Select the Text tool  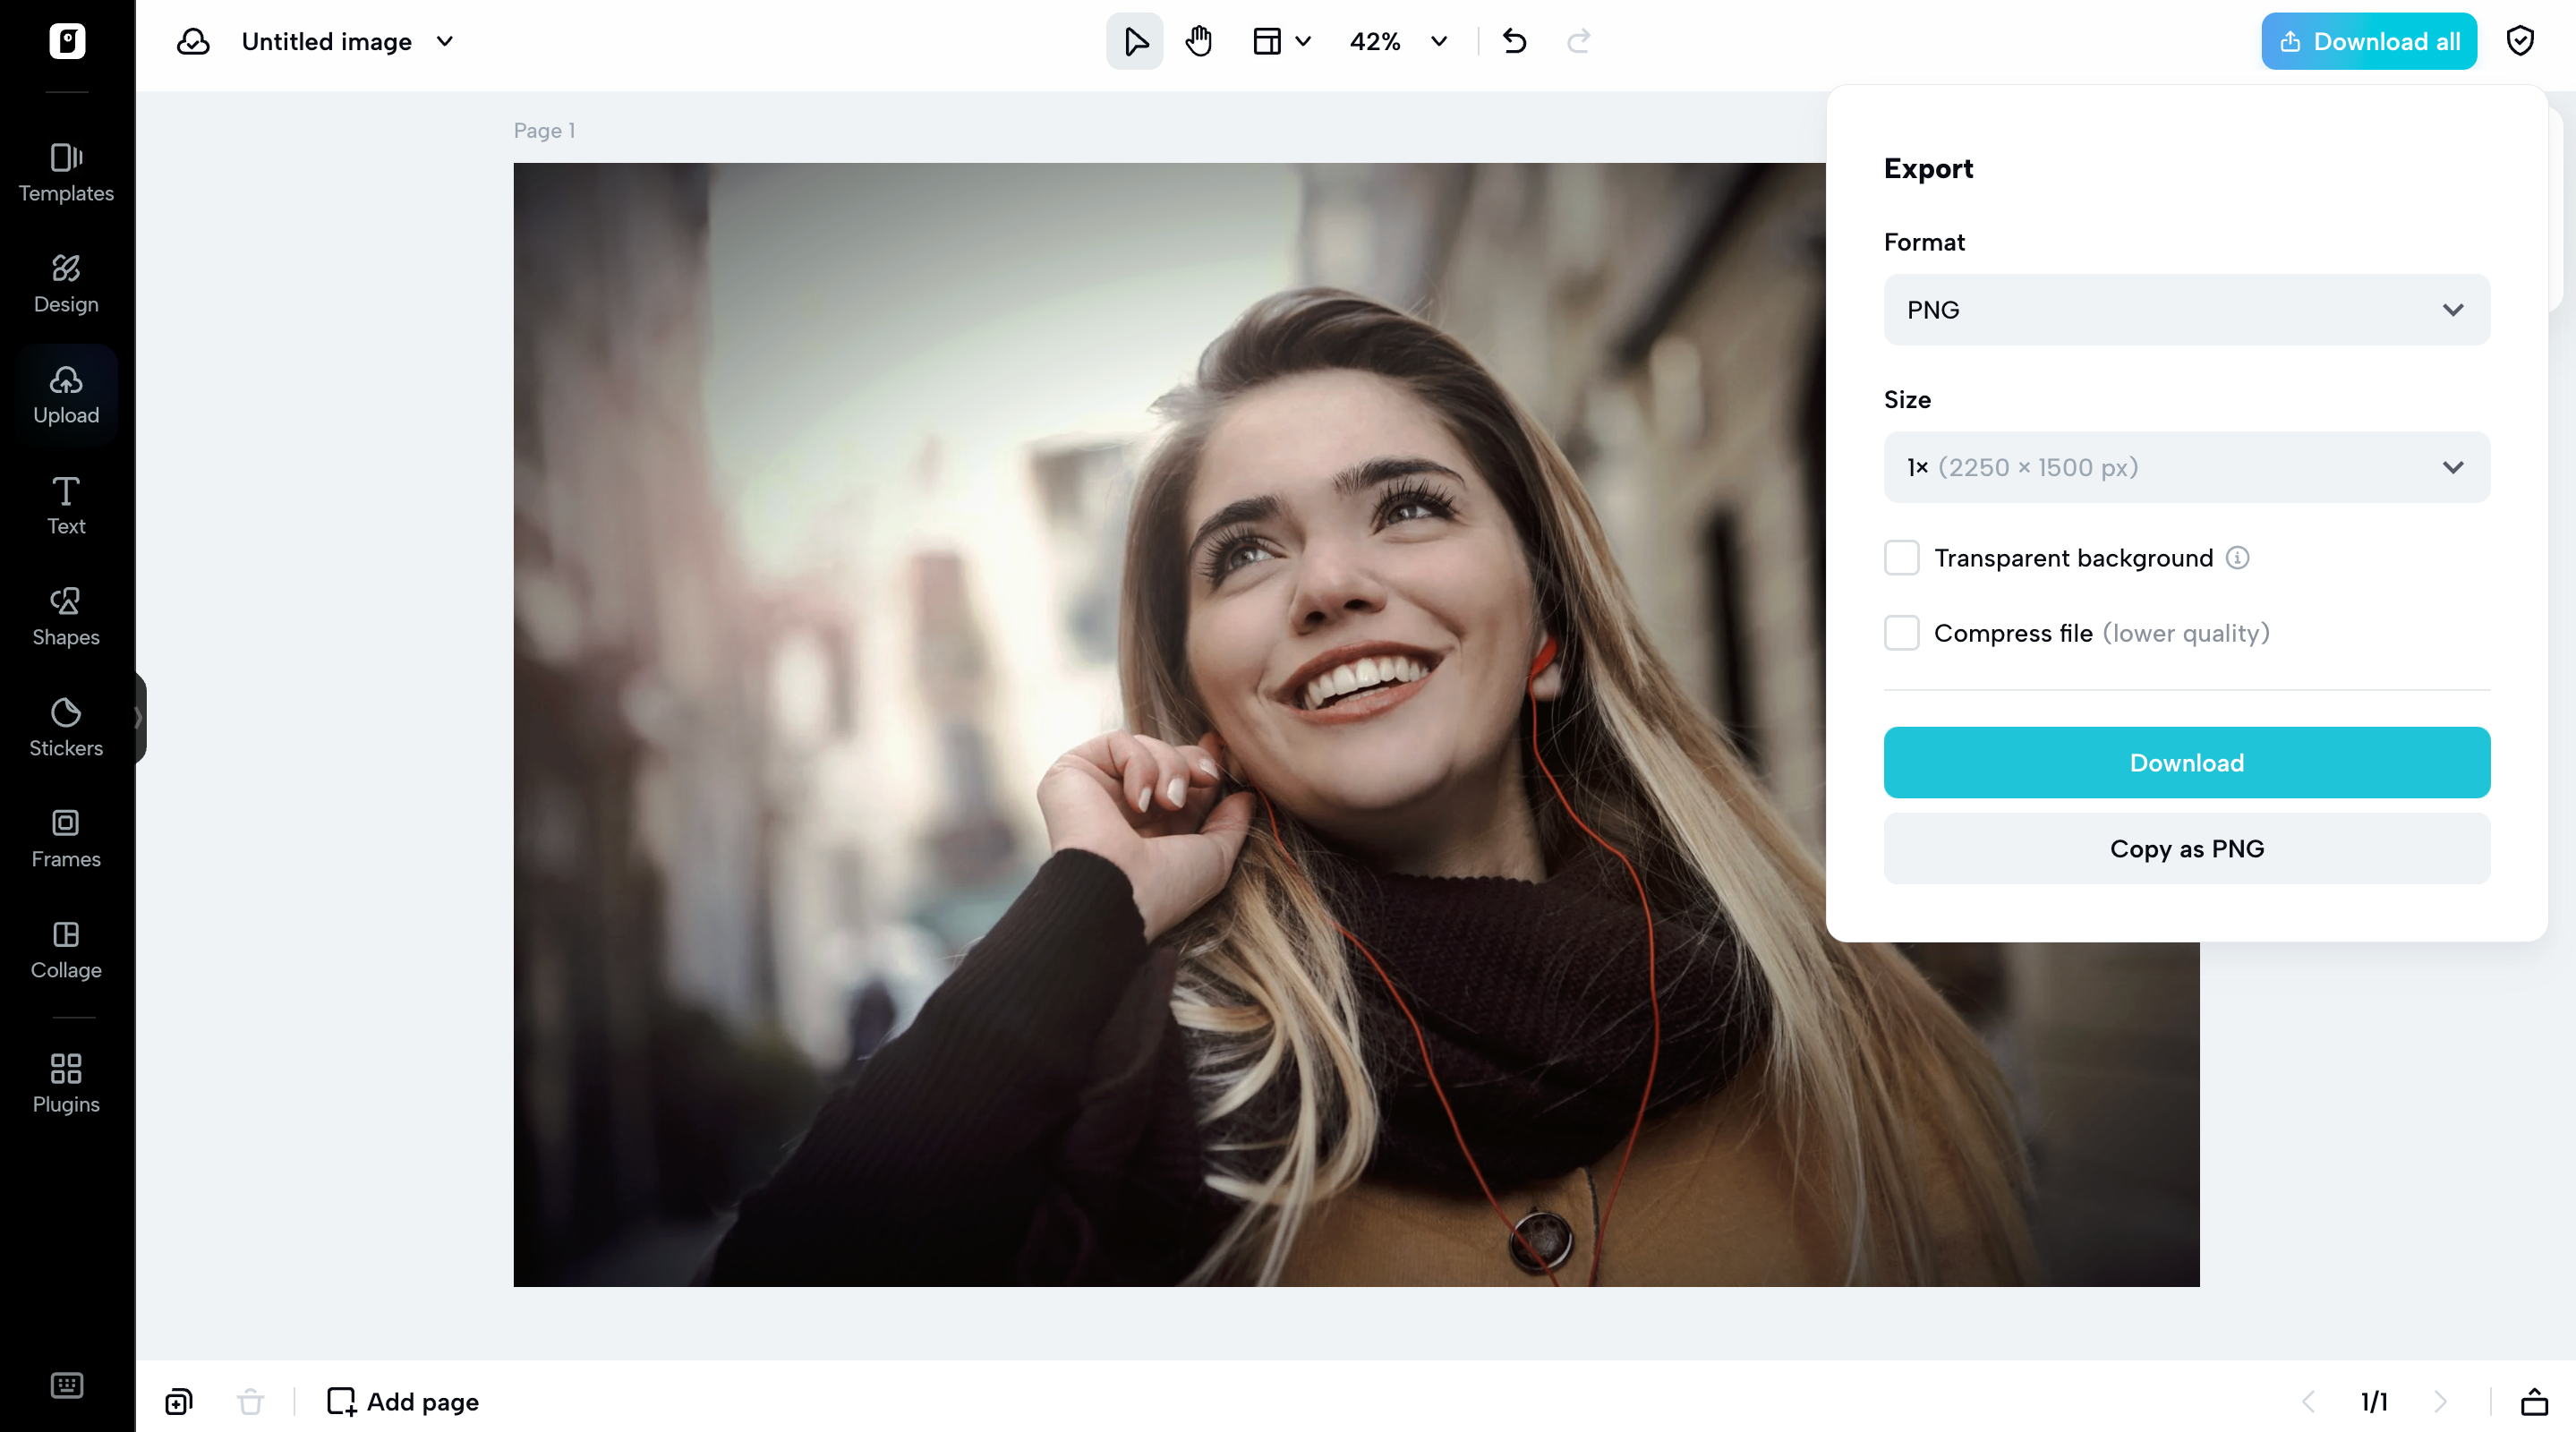click(x=66, y=504)
